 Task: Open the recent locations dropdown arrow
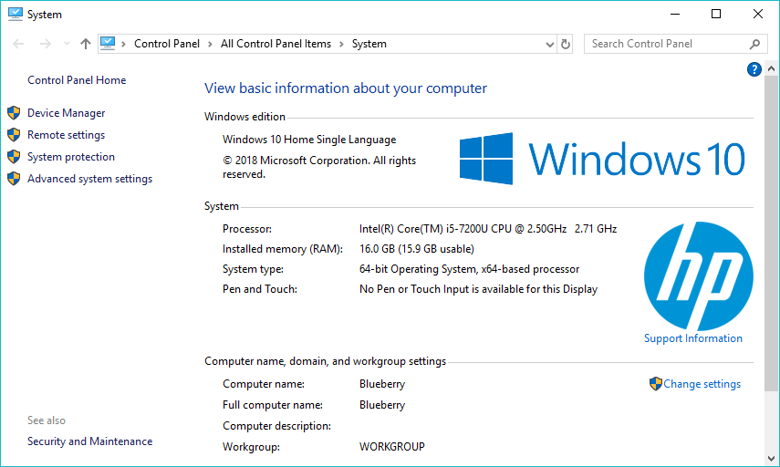(65, 44)
